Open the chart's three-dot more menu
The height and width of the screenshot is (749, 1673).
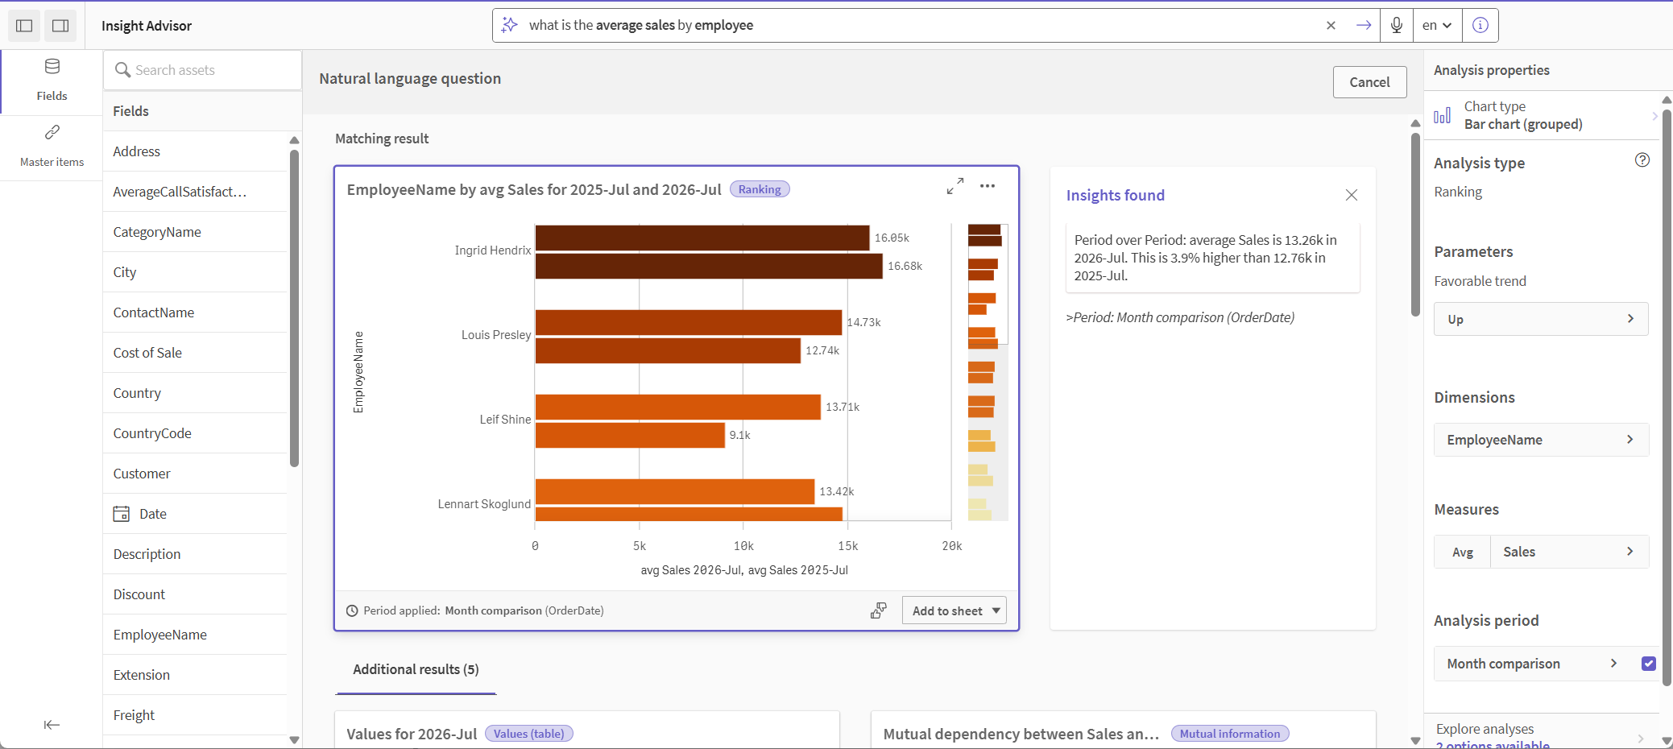(988, 186)
